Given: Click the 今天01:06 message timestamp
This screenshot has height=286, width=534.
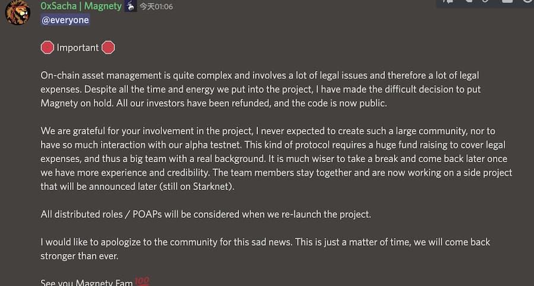Looking at the screenshot, I should point(155,7).
